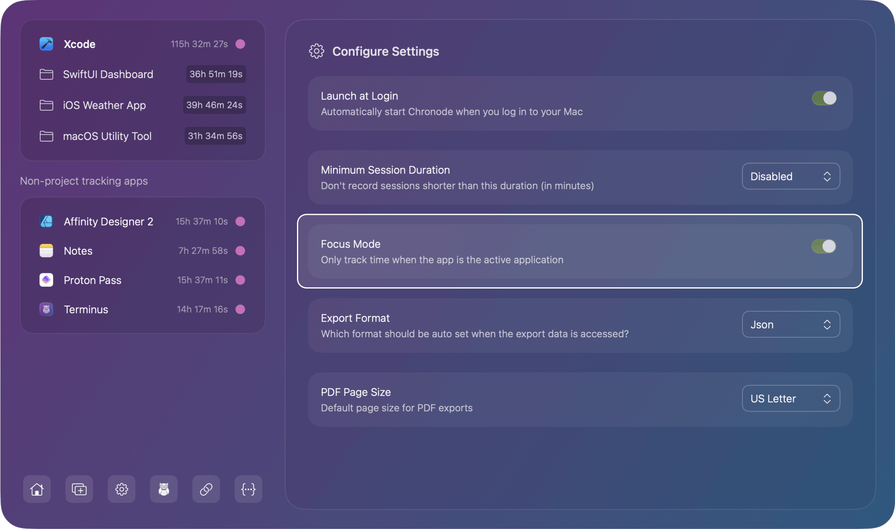Click the add window icon in bottom toolbar
The width and height of the screenshot is (895, 529).
pyautogui.click(x=79, y=489)
